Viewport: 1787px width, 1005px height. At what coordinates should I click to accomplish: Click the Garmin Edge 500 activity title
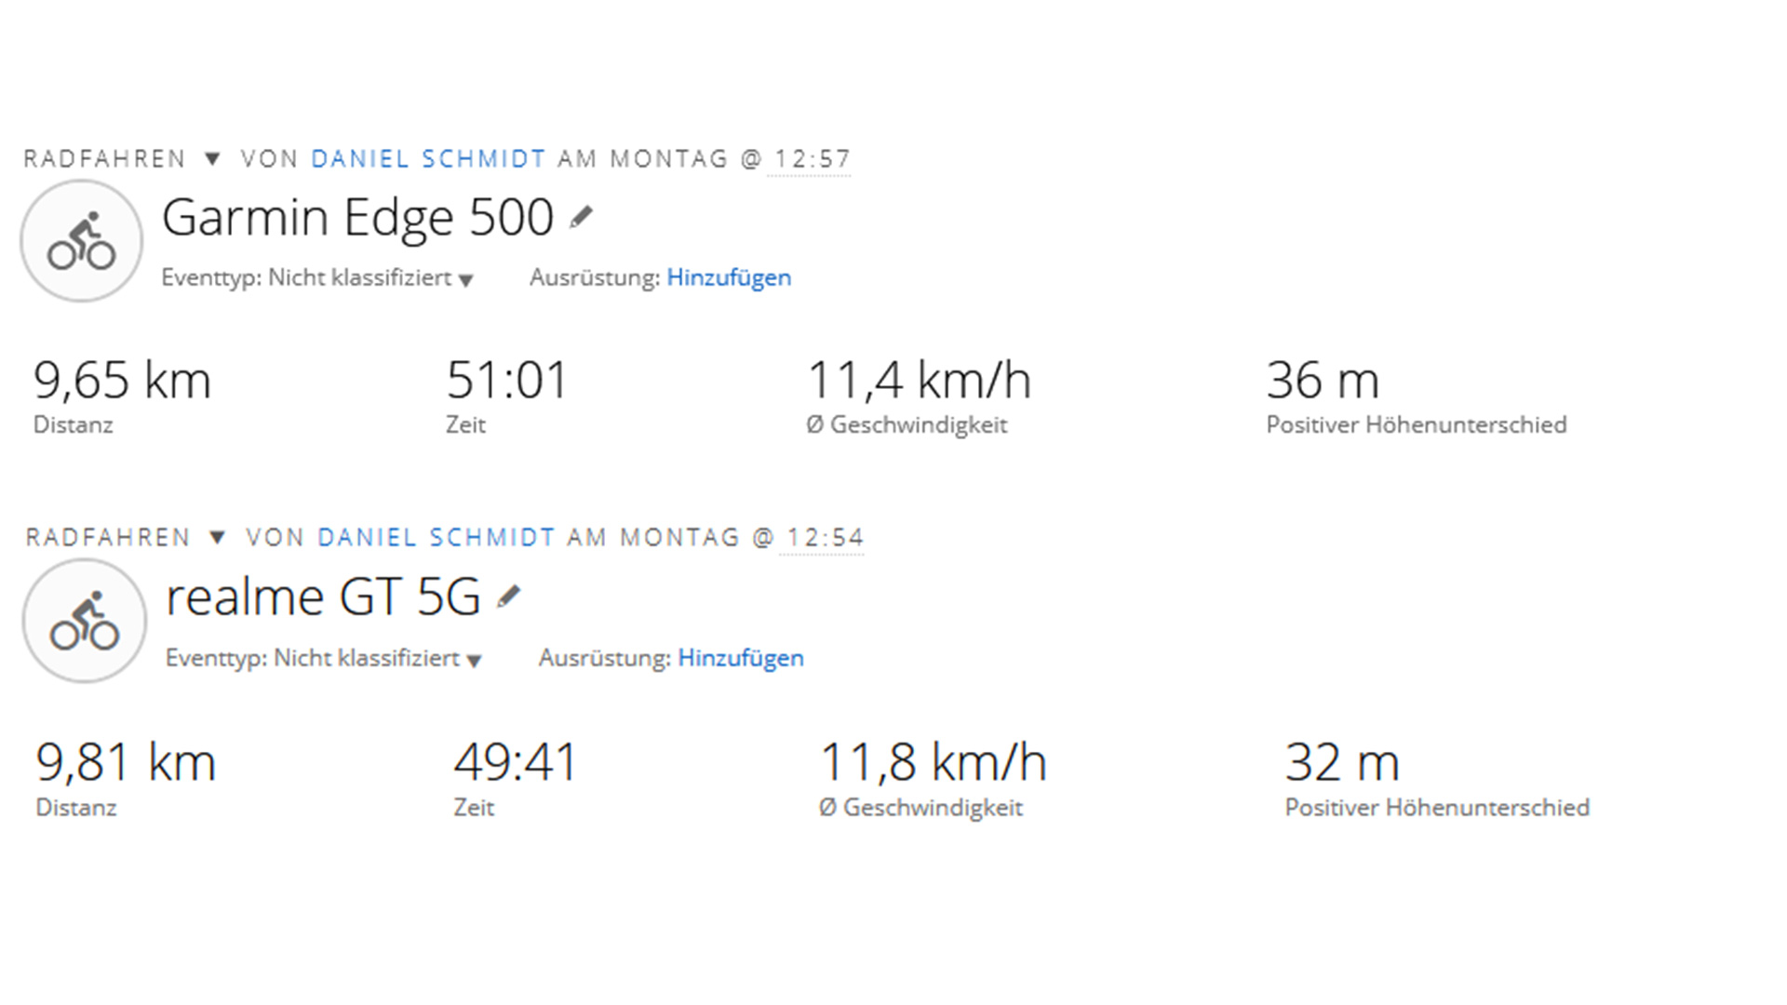click(x=357, y=219)
